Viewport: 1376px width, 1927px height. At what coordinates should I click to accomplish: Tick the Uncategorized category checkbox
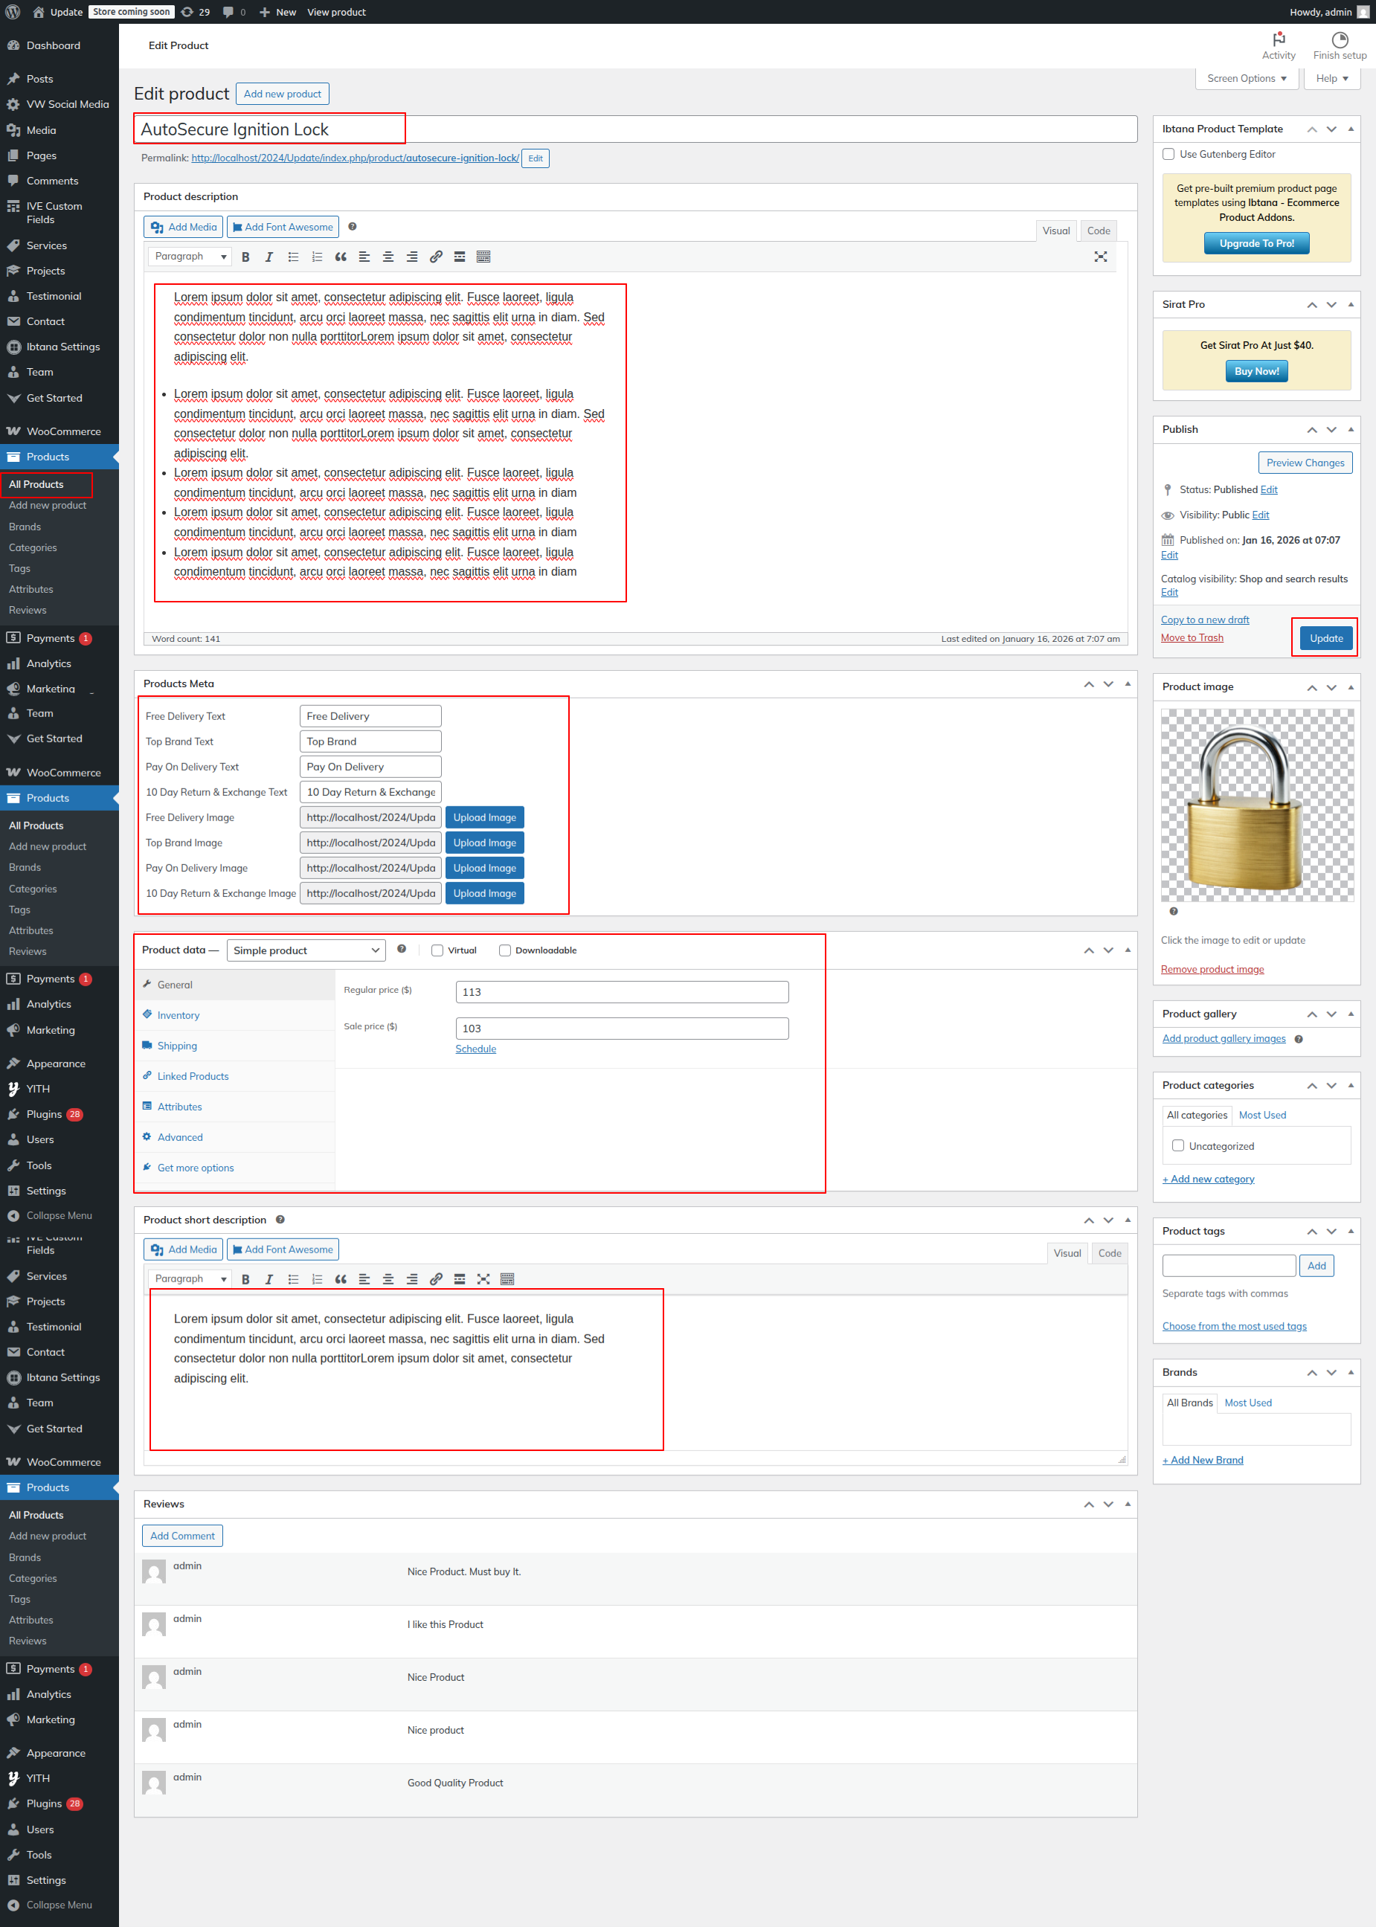click(1177, 1145)
